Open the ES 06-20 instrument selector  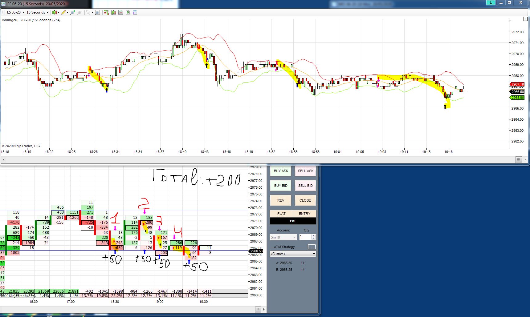pyautogui.click(x=15, y=12)
